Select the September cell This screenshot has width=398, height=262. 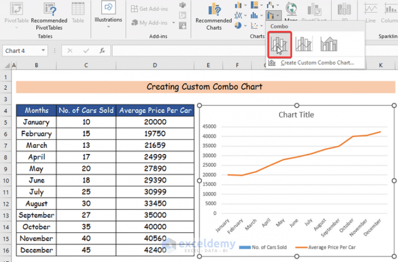36,215
